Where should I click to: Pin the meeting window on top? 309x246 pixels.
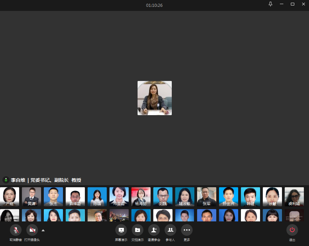[270, 4]
